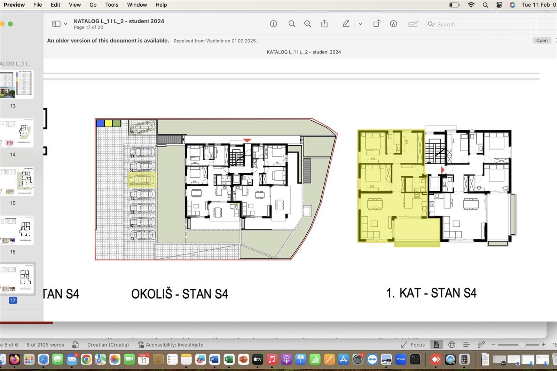Image resolution: width=557 pixels, height=371 pixels.
Task: Open Photos from the Dock
Action: [x=115, y=359]
